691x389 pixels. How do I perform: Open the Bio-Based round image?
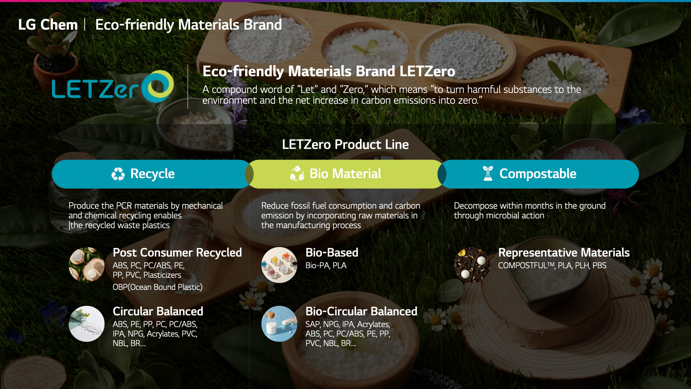click(279, 265)
